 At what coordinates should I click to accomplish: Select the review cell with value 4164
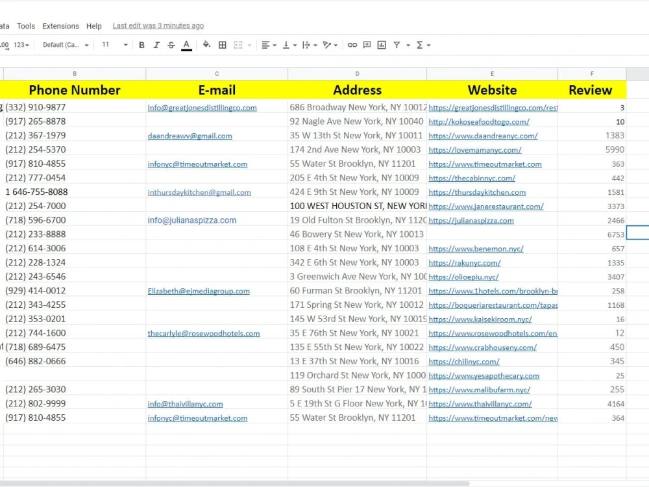[592, 403]
